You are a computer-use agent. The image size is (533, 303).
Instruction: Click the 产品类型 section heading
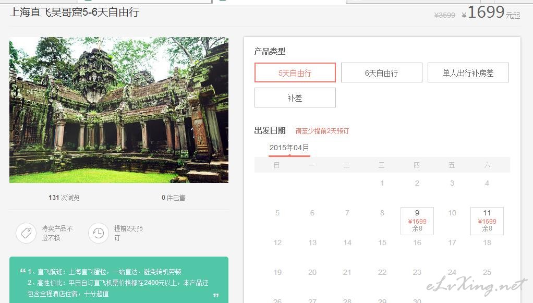click(270, 51)
